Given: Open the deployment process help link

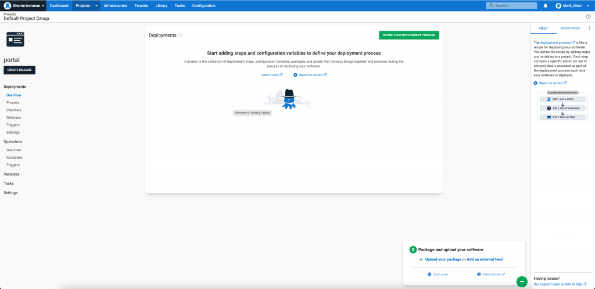Looking at the screenshot, I should 557,42.
